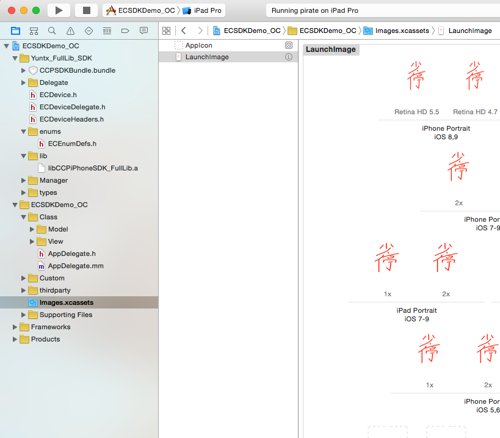
Task: Show the Issue navigator warning icon
Action: click(x=70, y=31)
